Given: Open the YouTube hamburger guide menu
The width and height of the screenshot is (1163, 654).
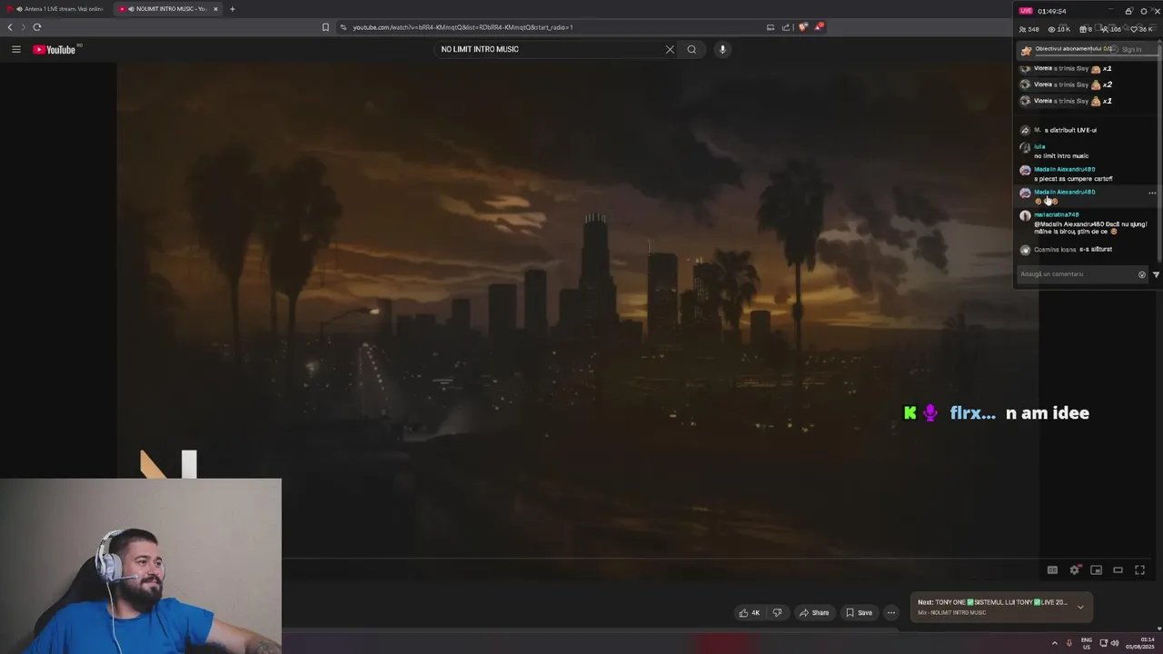Looking at the screenshot, I should 16,49.
